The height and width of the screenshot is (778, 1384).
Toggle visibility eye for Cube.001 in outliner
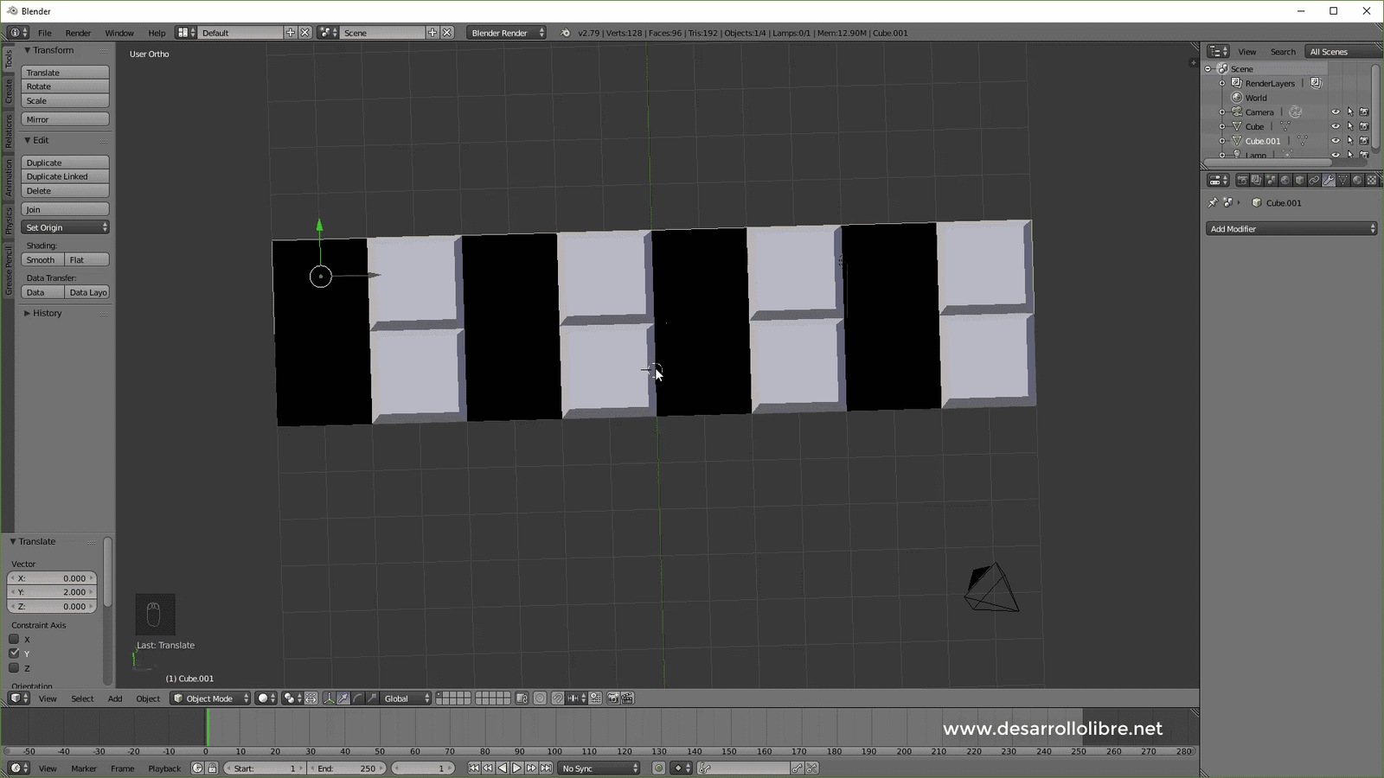click(x=1336, y=141)
